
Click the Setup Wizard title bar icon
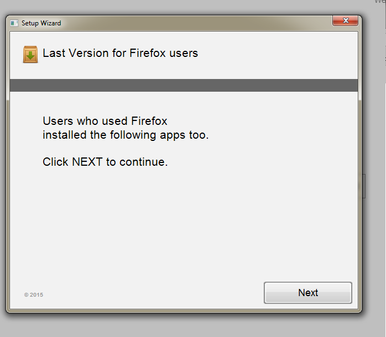14,23
